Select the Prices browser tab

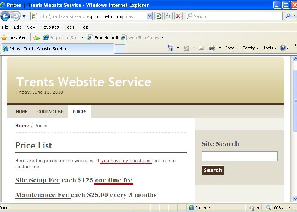57,49
